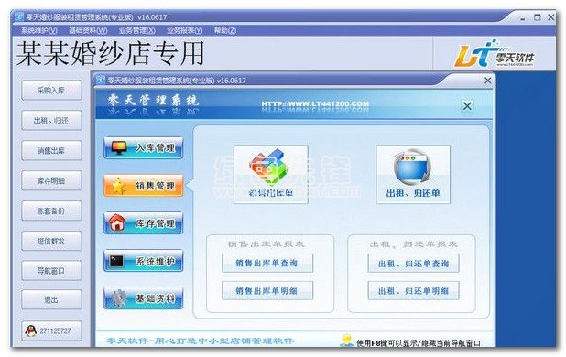This screenshot has width=566, height=357.
Task: Click the QQ penguin icon
Action: click(31, 330)
